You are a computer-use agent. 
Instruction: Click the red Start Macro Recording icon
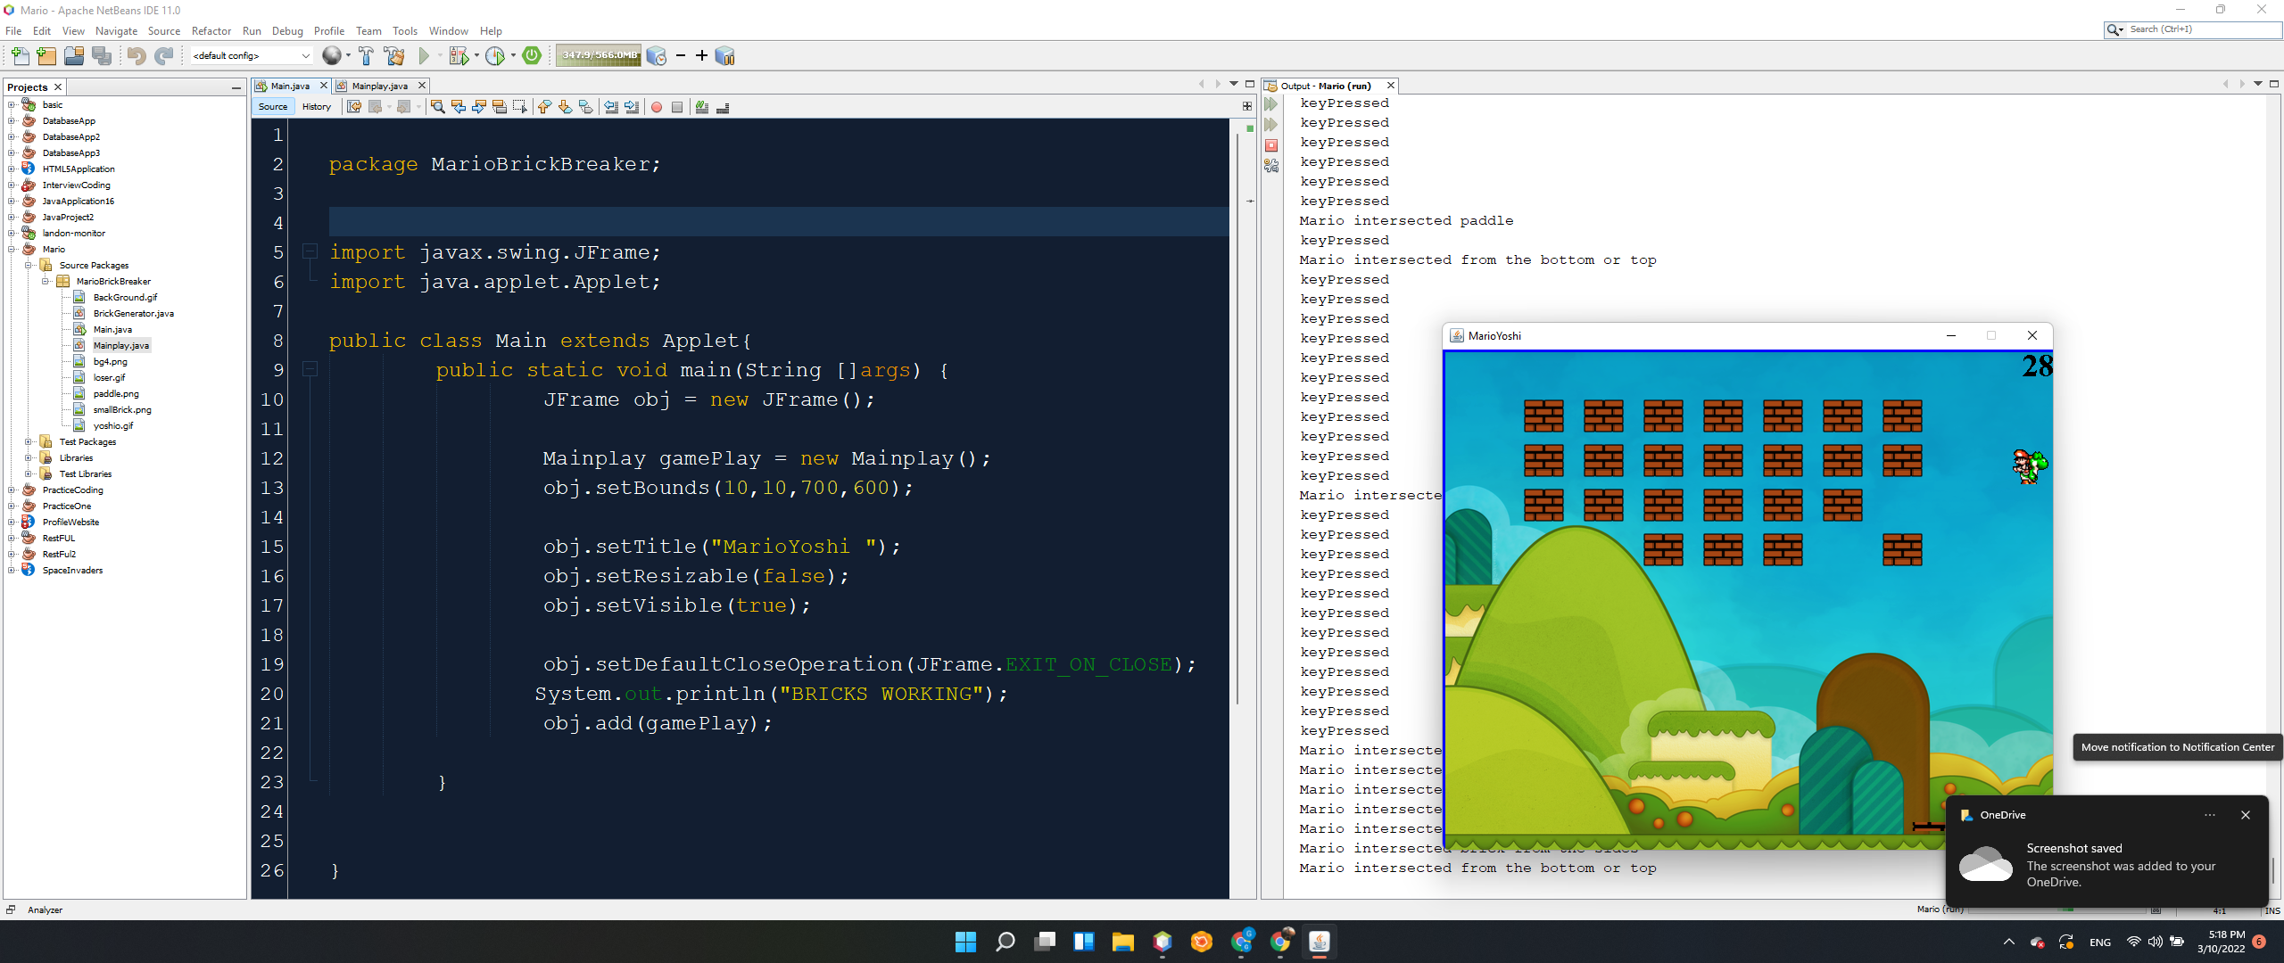coord(657,107)
